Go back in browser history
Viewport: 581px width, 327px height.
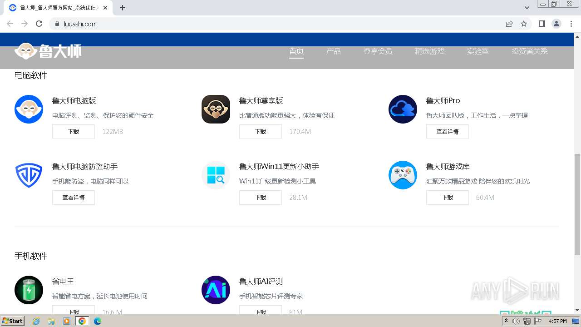10,24
